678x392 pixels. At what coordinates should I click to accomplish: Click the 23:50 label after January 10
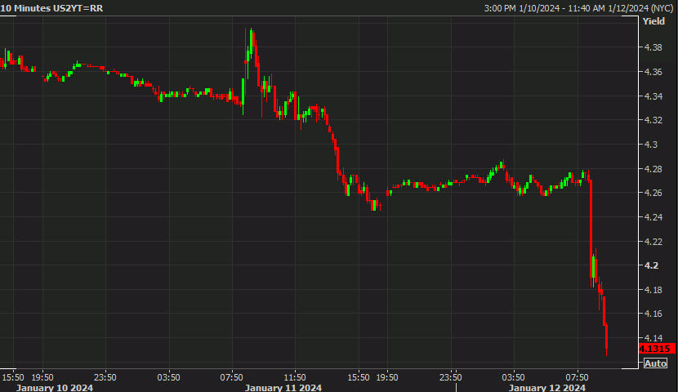click(x=105, y=377)
